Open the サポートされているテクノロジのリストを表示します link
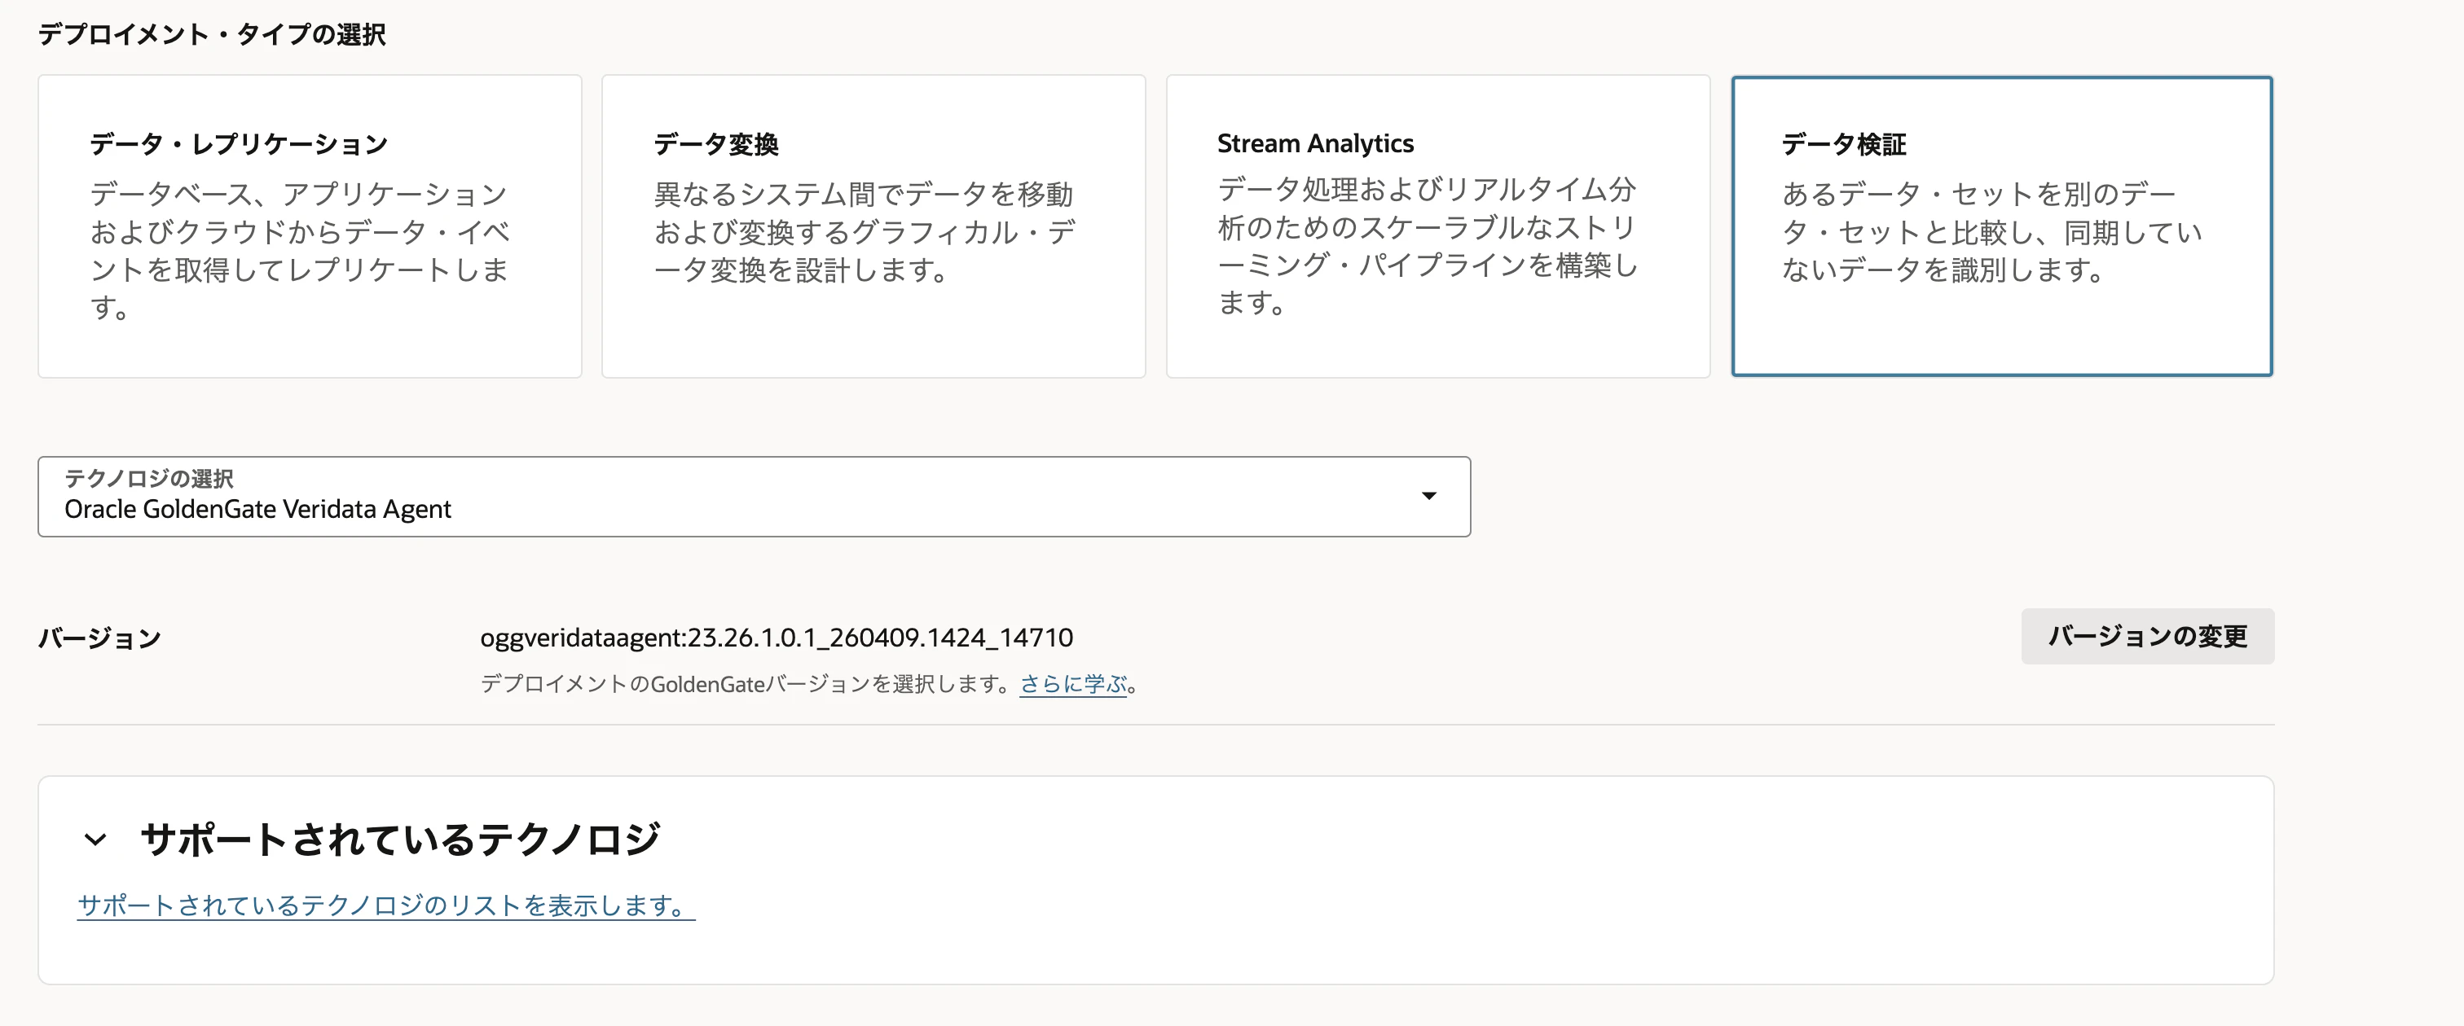 (x=385, y=905)
